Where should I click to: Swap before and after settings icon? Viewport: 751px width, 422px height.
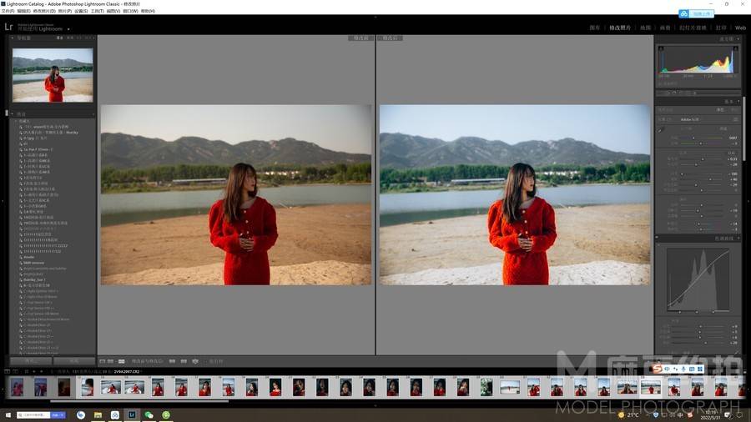[x=195, y=361]
